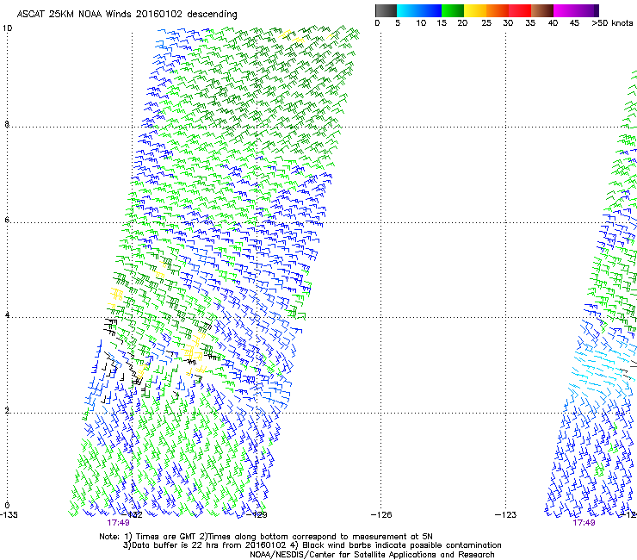Click the title 'ASCAT 25KM NOAA Winds 20160102 descending'

pyautogui.click(x=127, y=15)
